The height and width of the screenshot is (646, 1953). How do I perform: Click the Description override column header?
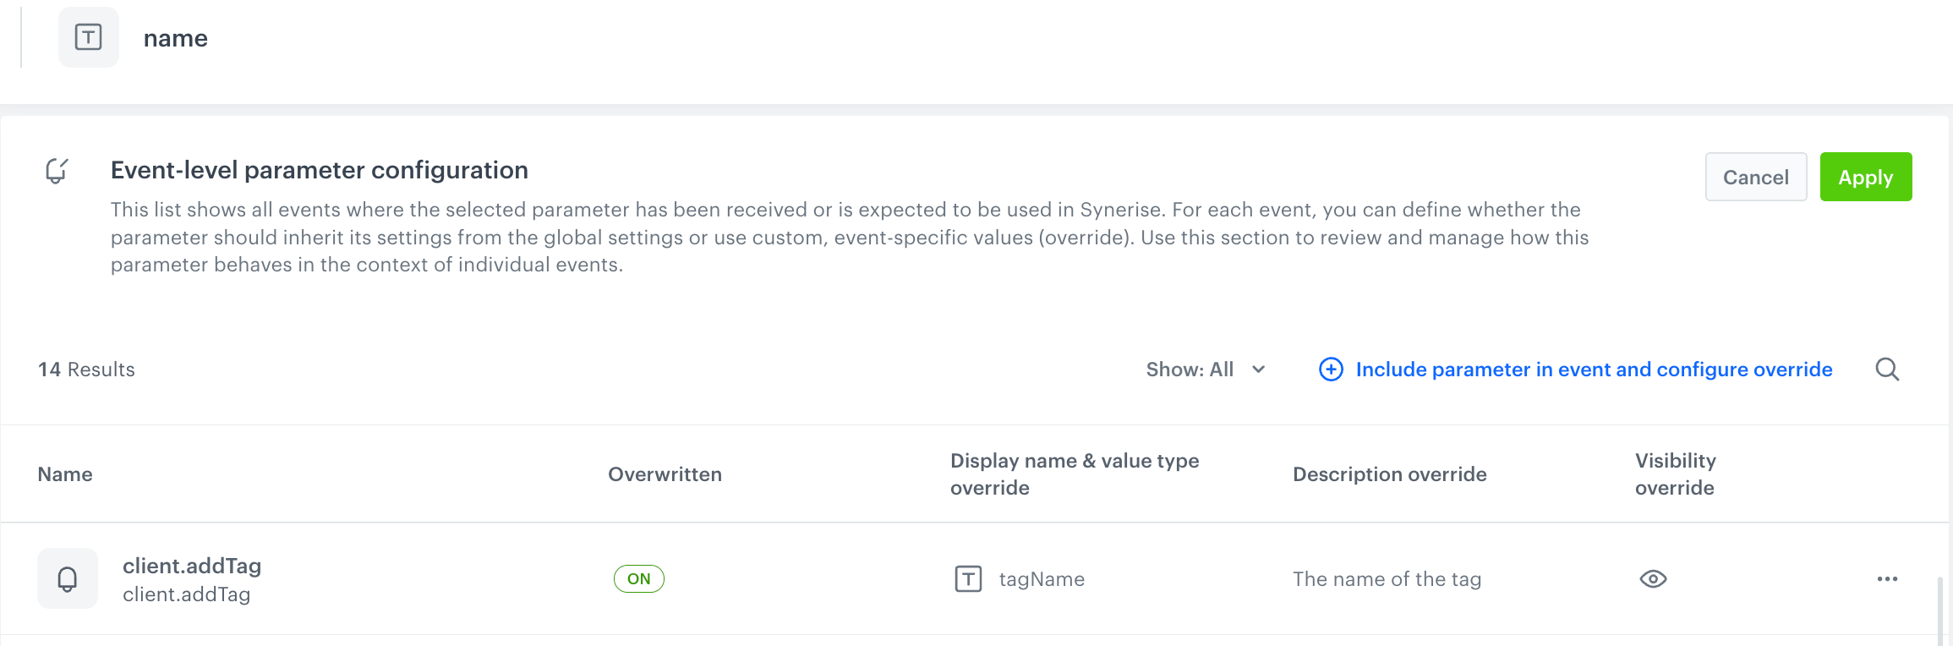1389,474
